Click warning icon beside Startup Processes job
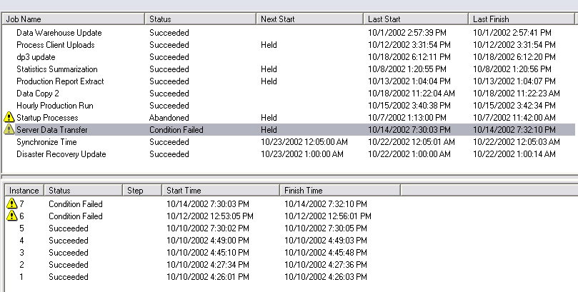Screen dimensions: 578x292 coord(9,118)
